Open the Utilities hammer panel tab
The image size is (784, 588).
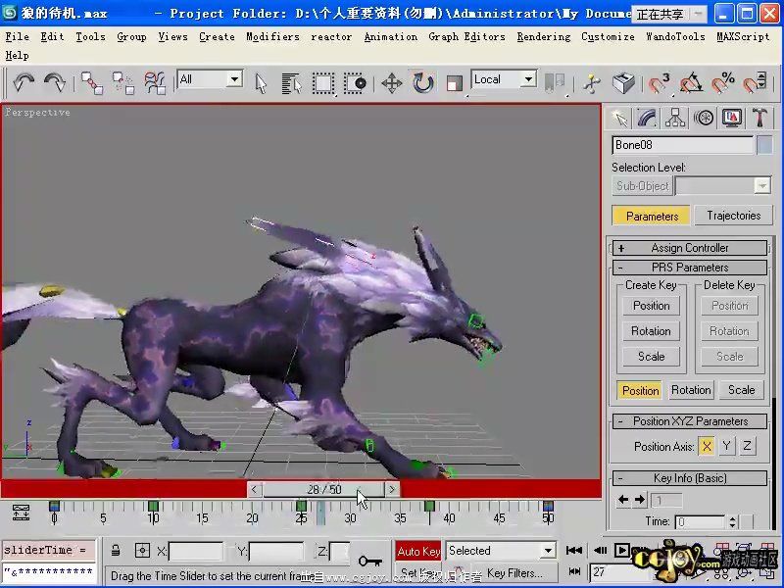tap(760, 119)
